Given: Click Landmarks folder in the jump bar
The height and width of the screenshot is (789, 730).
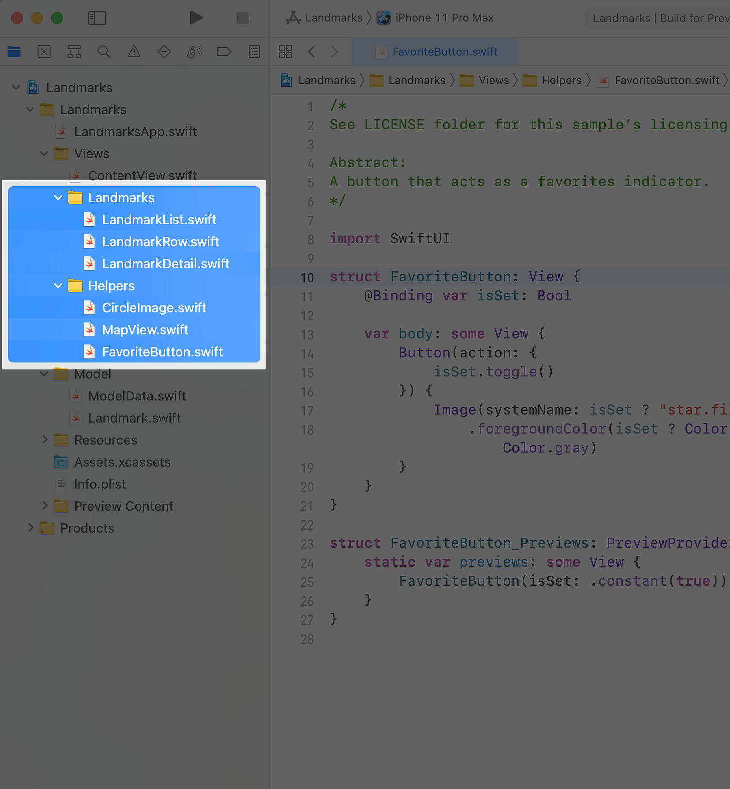Looking at the screenshot, I should pyautogui.click(x=408, y=80).
